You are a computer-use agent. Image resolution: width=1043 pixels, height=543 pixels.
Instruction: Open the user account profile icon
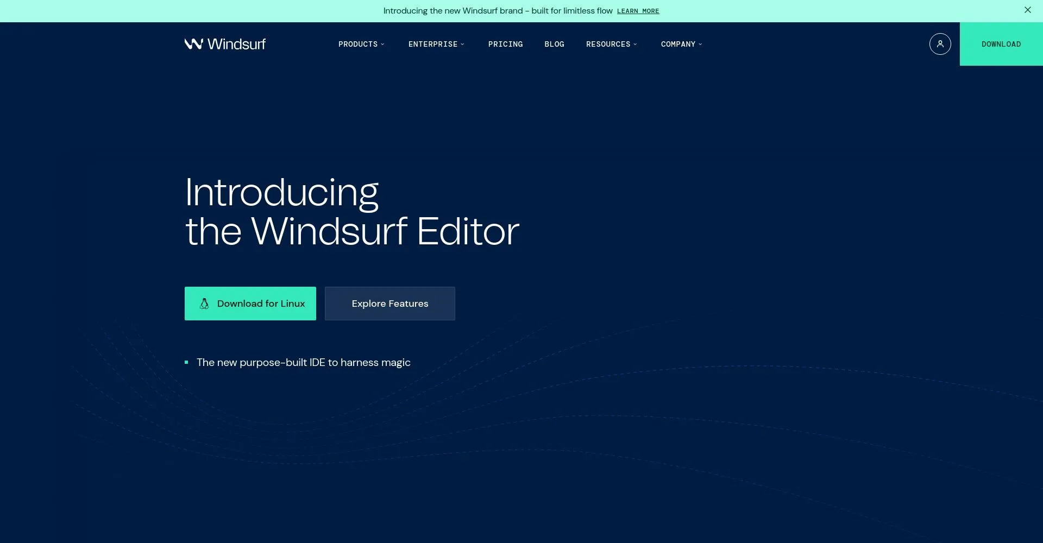(x=940, y=44)
